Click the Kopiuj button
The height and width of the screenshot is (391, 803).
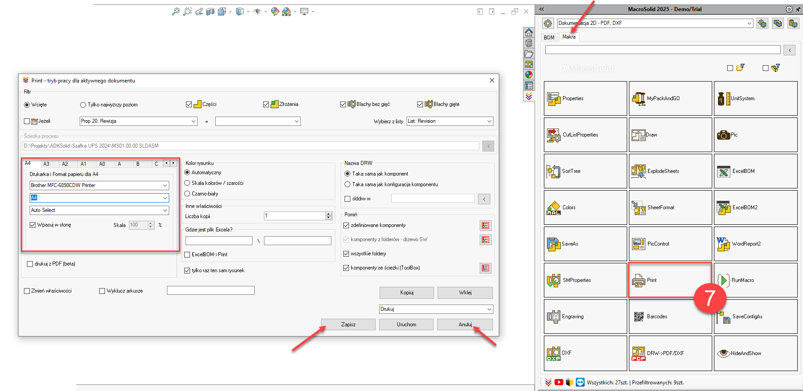click(x=407, y=293)
